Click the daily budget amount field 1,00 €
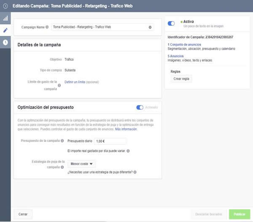Screen dimensions: 253x222 pos(110,141)
